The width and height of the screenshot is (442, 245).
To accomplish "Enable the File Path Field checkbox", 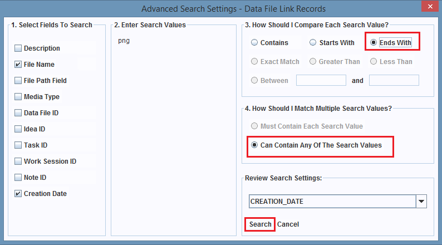I will pos(18,81).
